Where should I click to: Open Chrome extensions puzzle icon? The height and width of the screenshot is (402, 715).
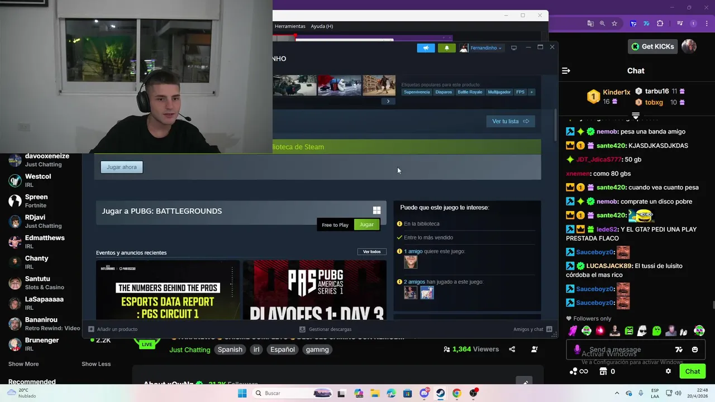point(660,23)
